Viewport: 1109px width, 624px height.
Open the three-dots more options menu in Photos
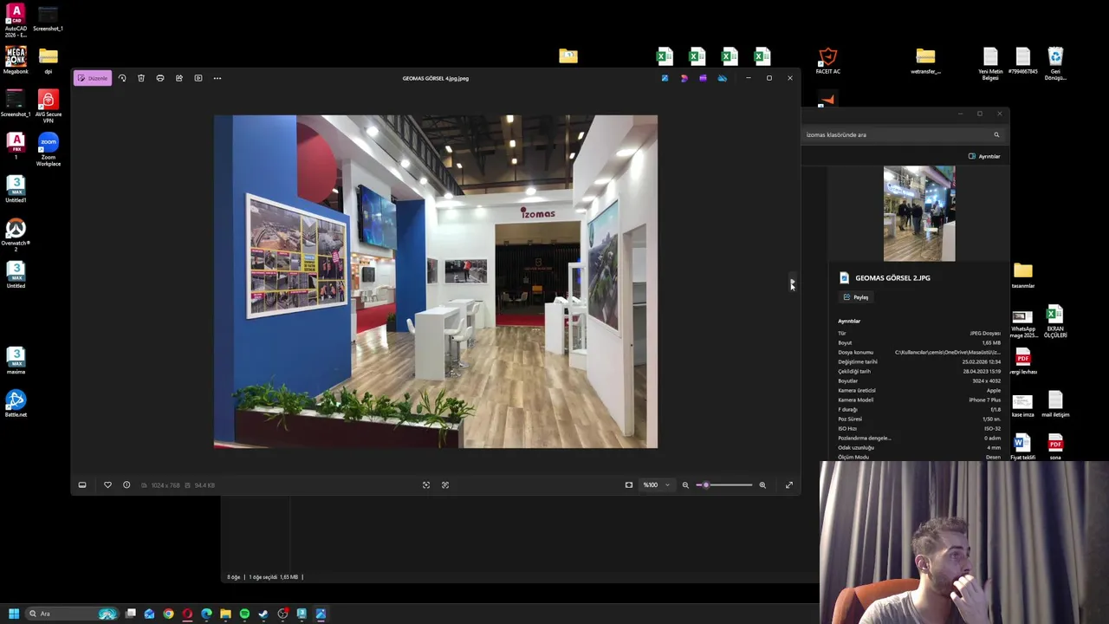click(217, 78)
